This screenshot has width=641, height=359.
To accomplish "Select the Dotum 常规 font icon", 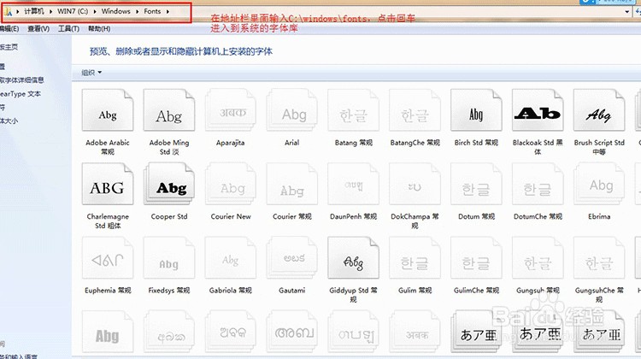I will tap(476, 184).
